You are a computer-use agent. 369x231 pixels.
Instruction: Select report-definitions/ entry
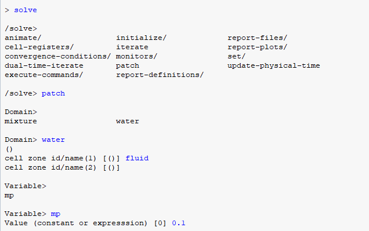(160, 75)
